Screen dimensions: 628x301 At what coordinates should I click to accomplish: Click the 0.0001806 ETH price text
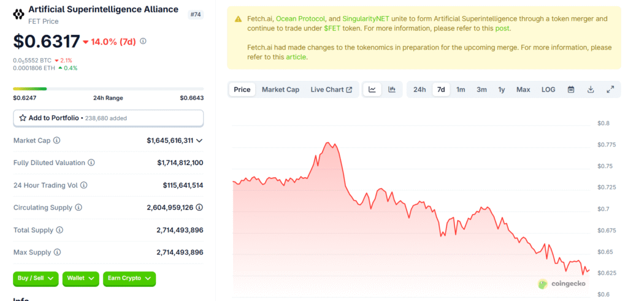click(33, 68)
